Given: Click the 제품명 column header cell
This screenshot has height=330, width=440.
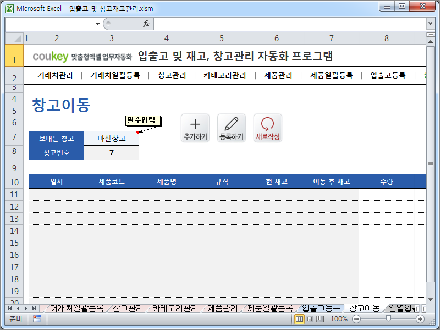Looking at the screenshot, I should coord(167,182).
